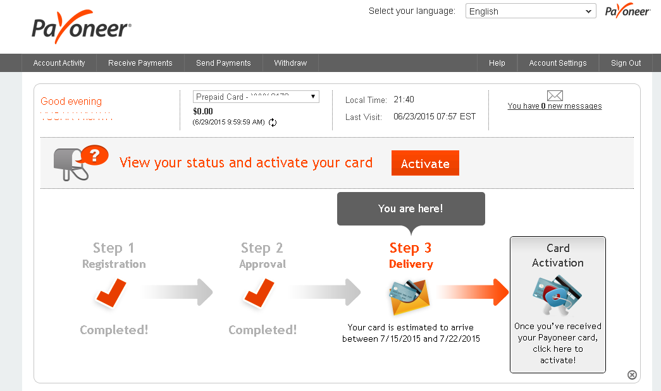Click the mailbox with question mark icon
Screen dimensions: 661x391
click(x=80, y=163)
